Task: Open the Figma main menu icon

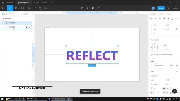Action: coord(3,8)
